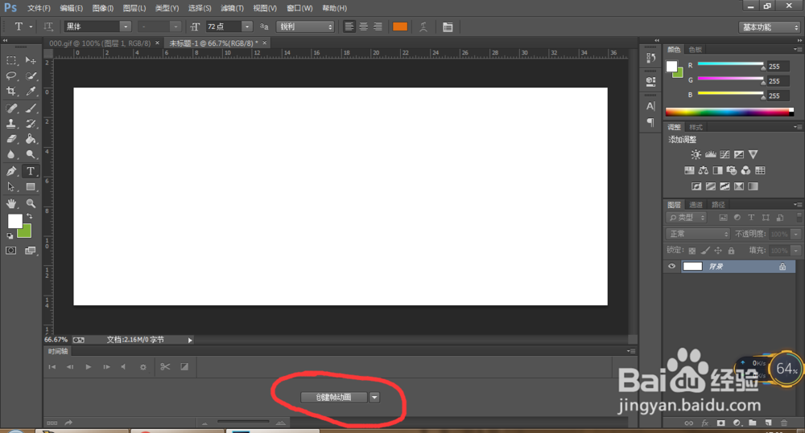This screenshot has width=805, height=433.
Task: Toggle Quick Mask mode
Action: click(10, 251)
